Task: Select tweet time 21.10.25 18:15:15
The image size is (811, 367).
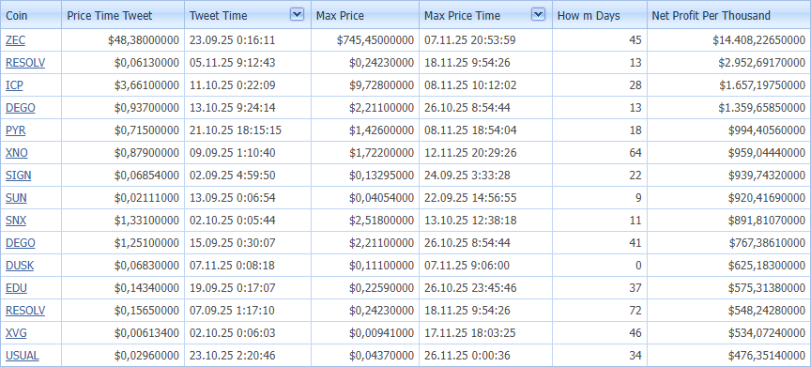Action: 248,130
